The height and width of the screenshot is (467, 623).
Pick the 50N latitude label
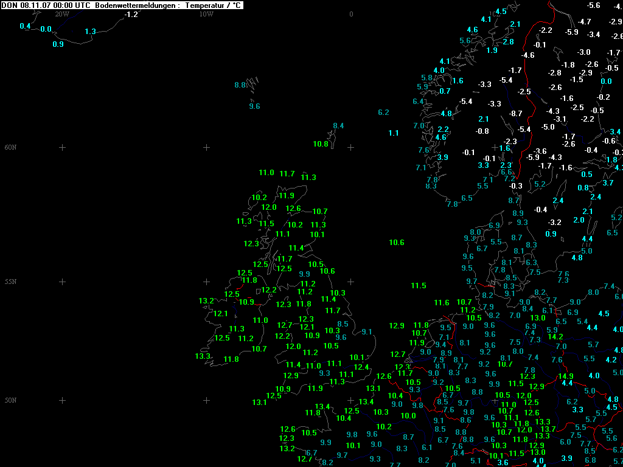[x=11, y=400]
